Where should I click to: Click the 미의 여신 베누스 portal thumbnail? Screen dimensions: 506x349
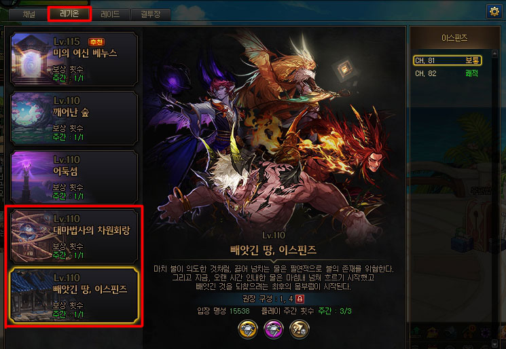point(31,58)
